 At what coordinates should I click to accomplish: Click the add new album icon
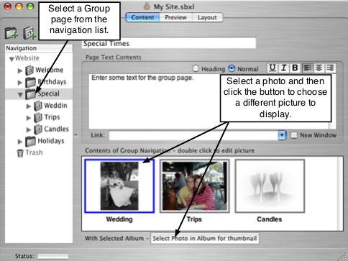tap(29, 33)
